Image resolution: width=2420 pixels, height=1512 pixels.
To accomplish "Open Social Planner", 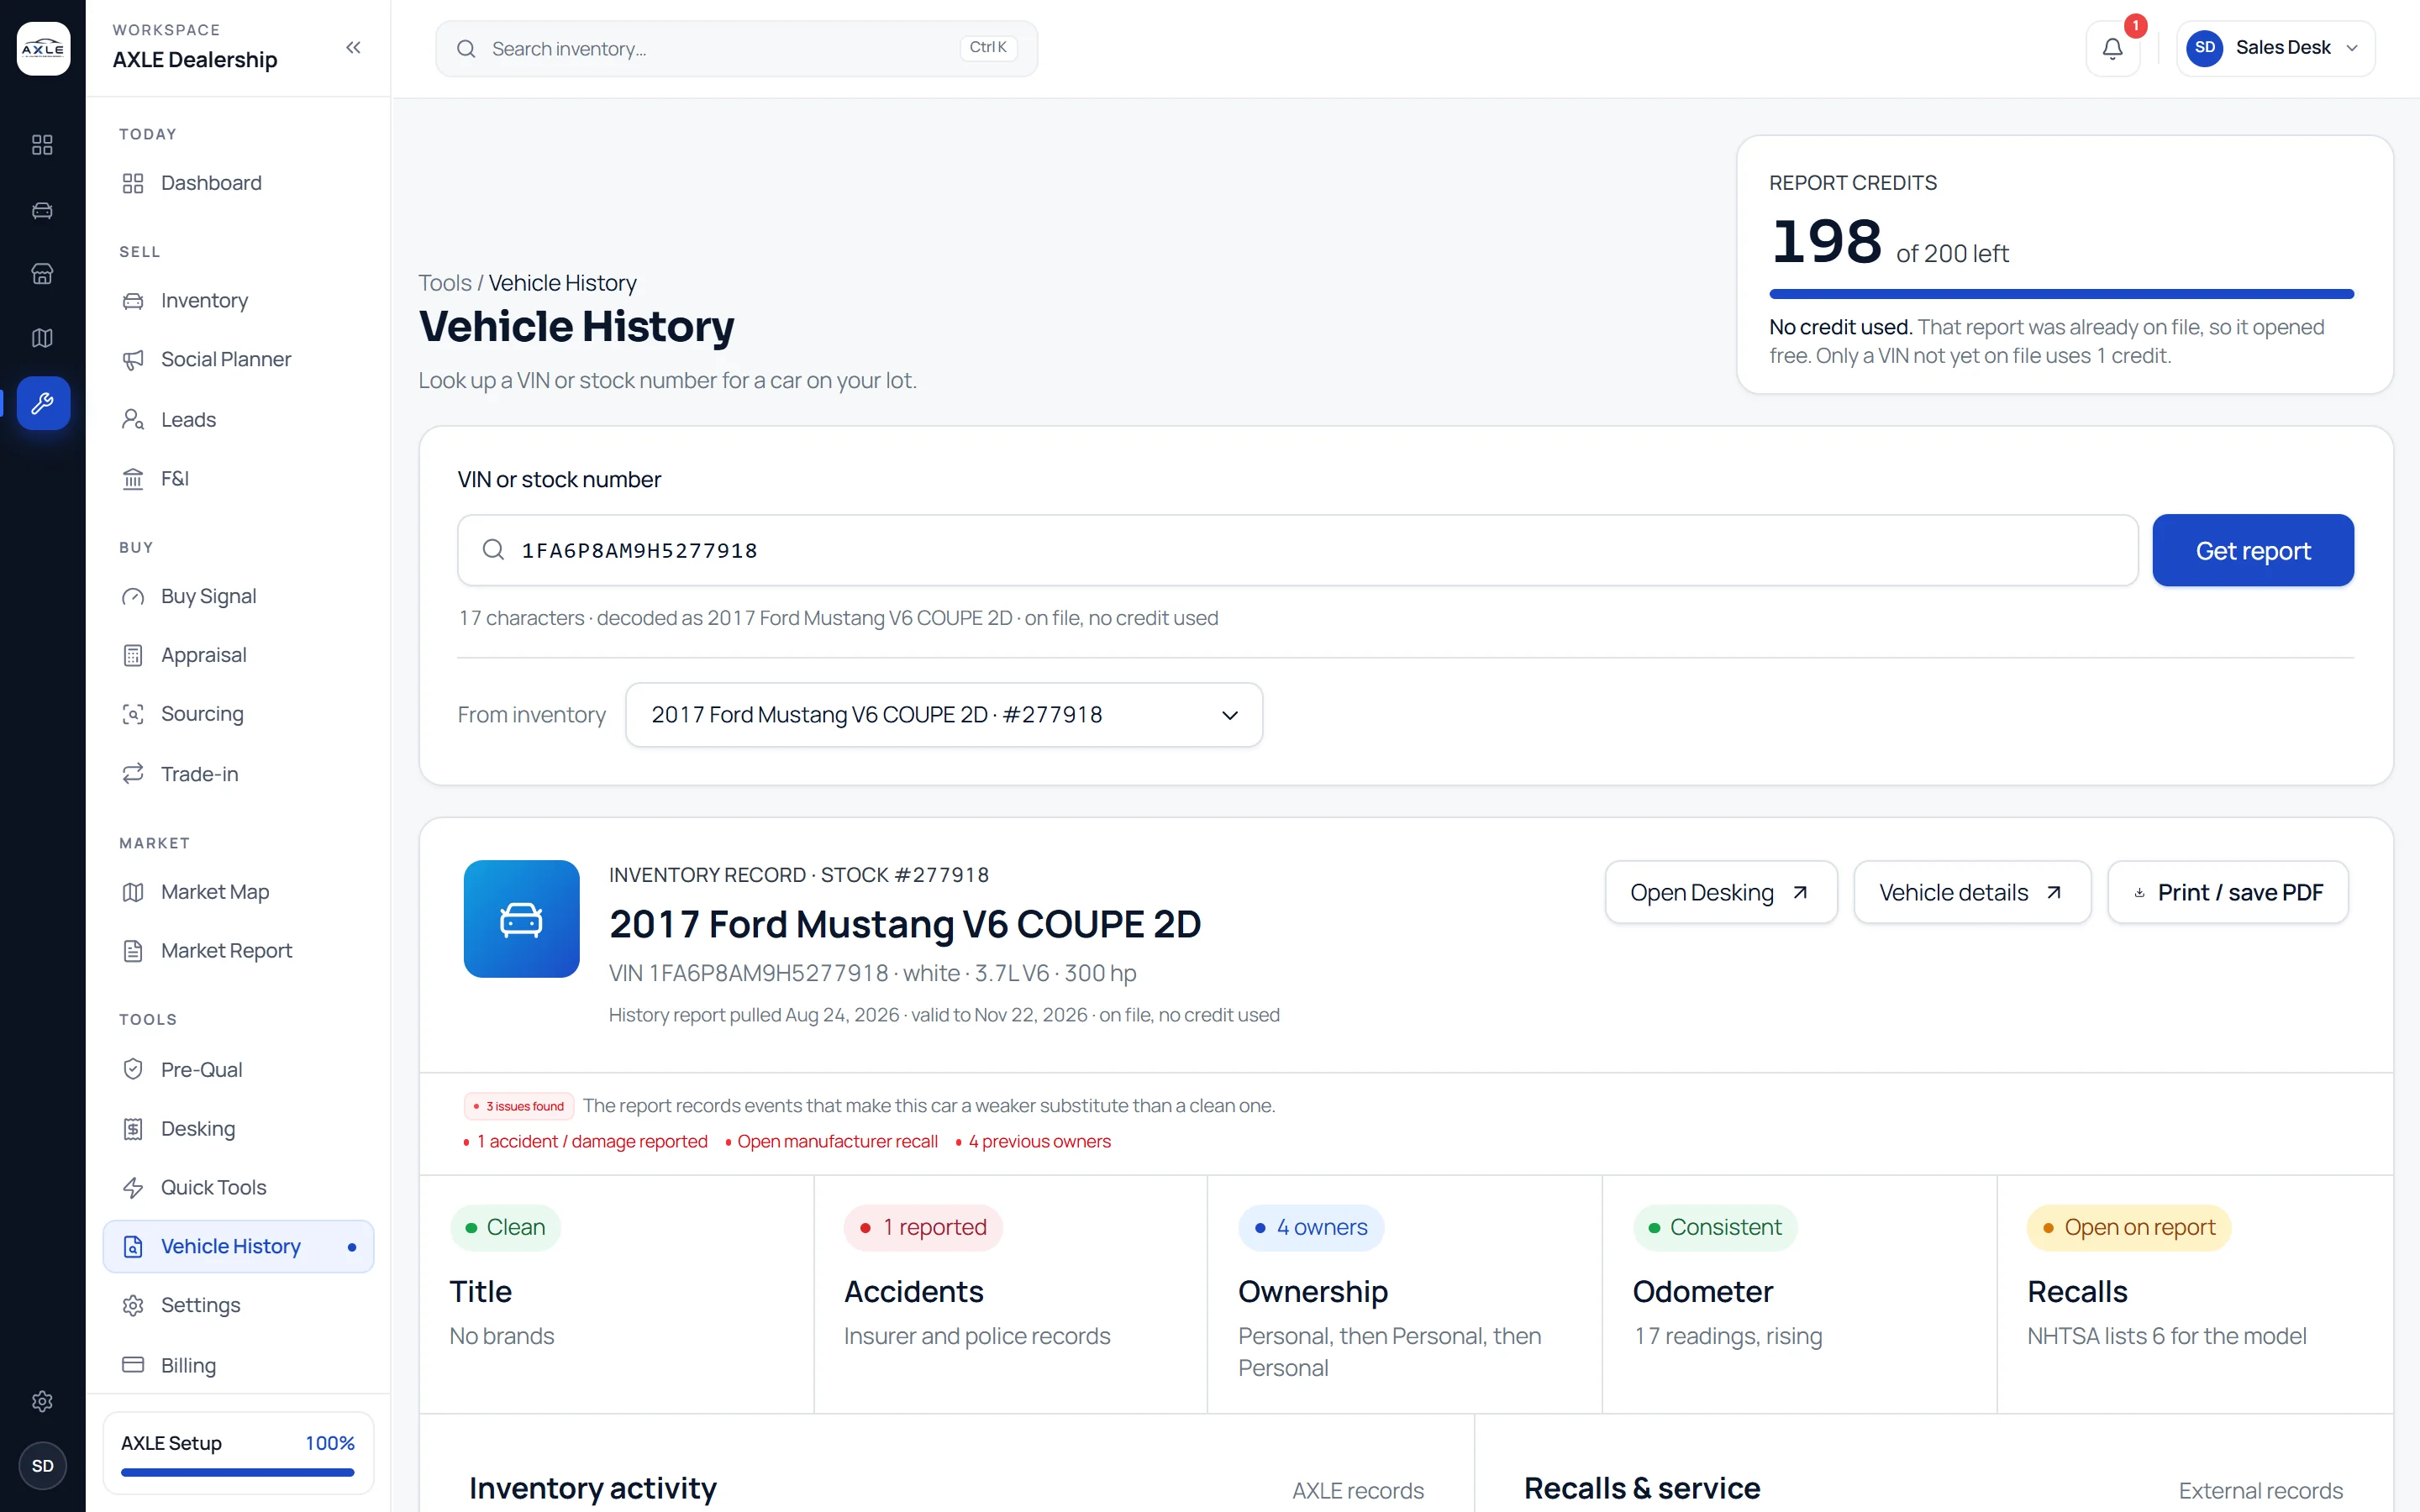I will (238, 360).
